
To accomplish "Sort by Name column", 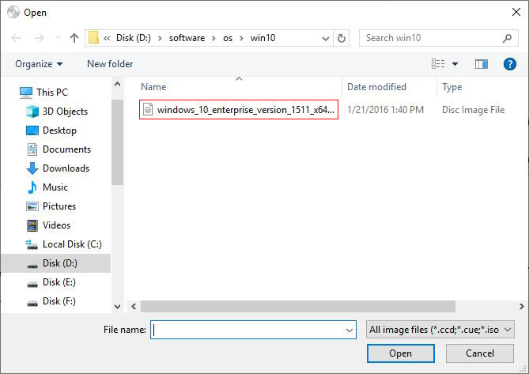I will 153,87.
